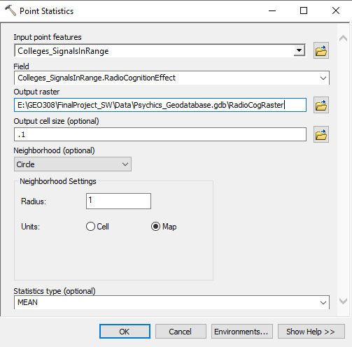Browse for input point features folder icon

point(321,50)
